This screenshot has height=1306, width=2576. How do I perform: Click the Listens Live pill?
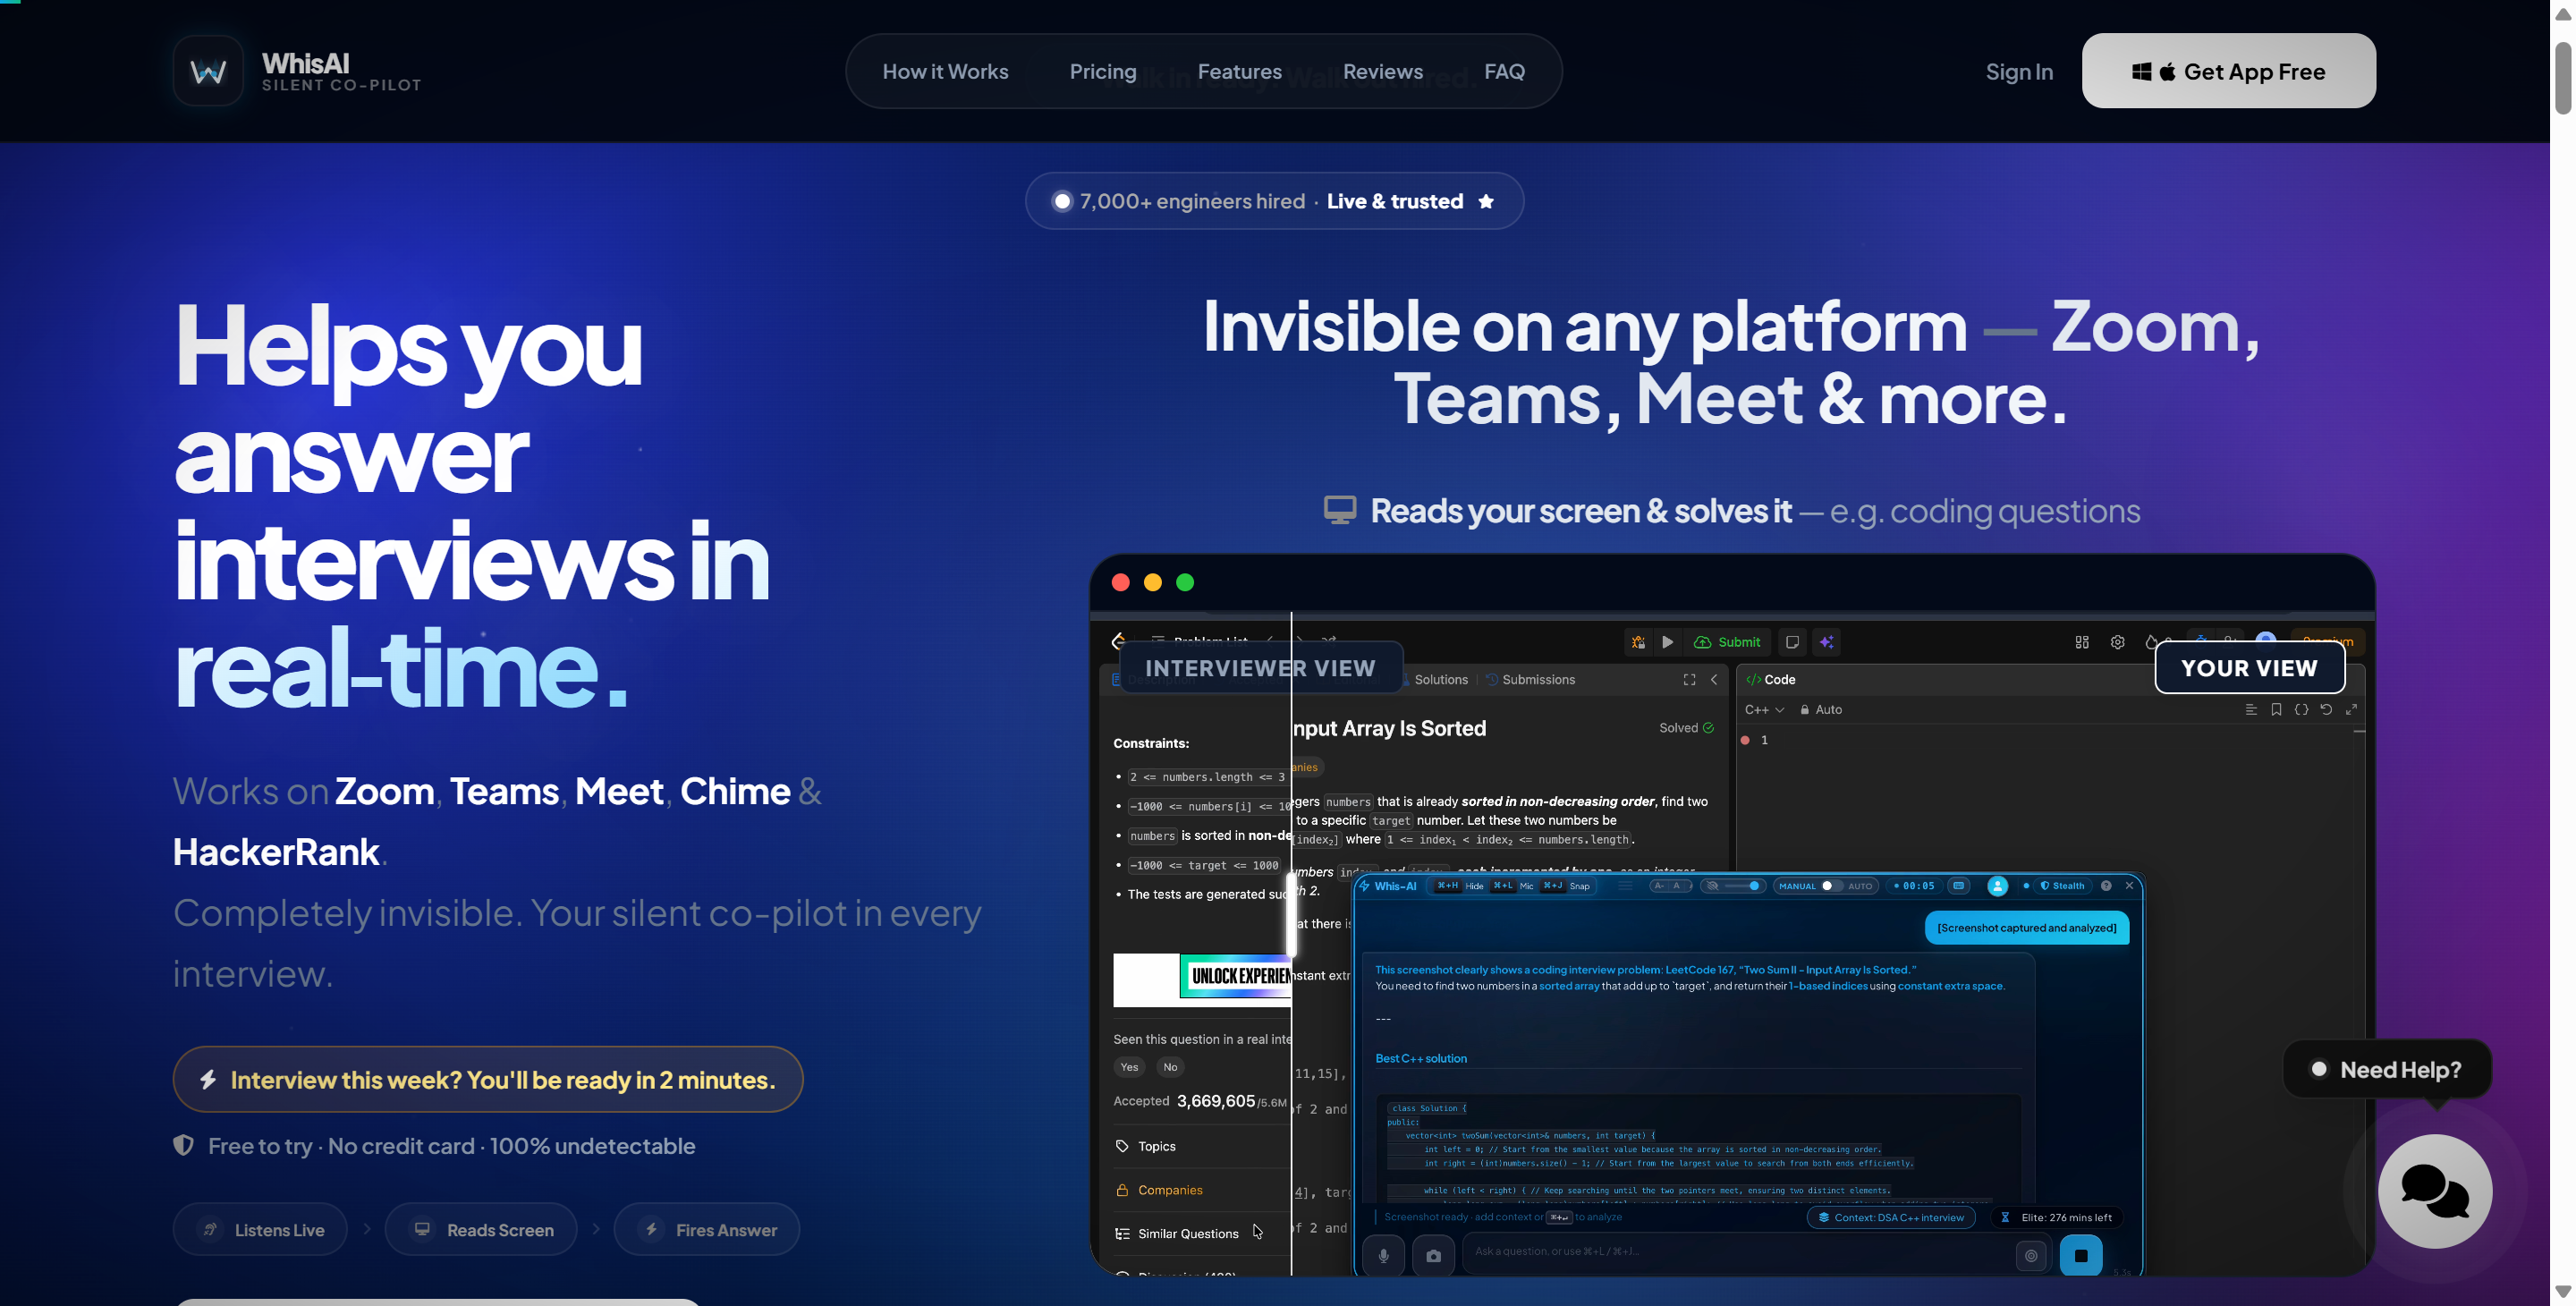pos(260,1229)
